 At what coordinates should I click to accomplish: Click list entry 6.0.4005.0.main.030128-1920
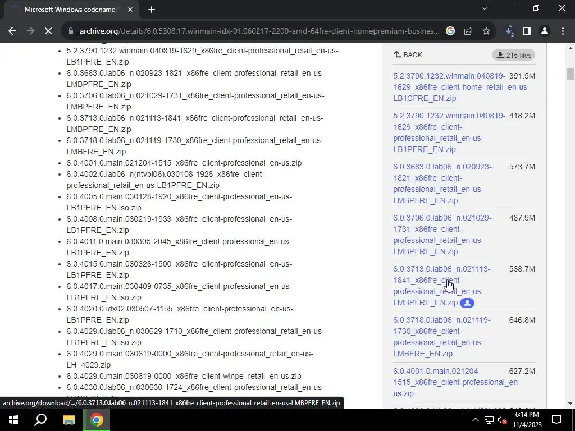tap(179, 202)
